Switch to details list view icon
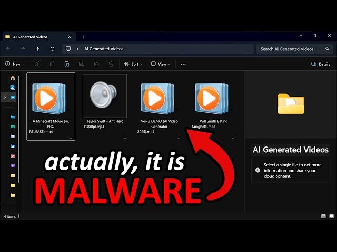Image resolution: width=337 pixels, height=252 pixels. 323,216
